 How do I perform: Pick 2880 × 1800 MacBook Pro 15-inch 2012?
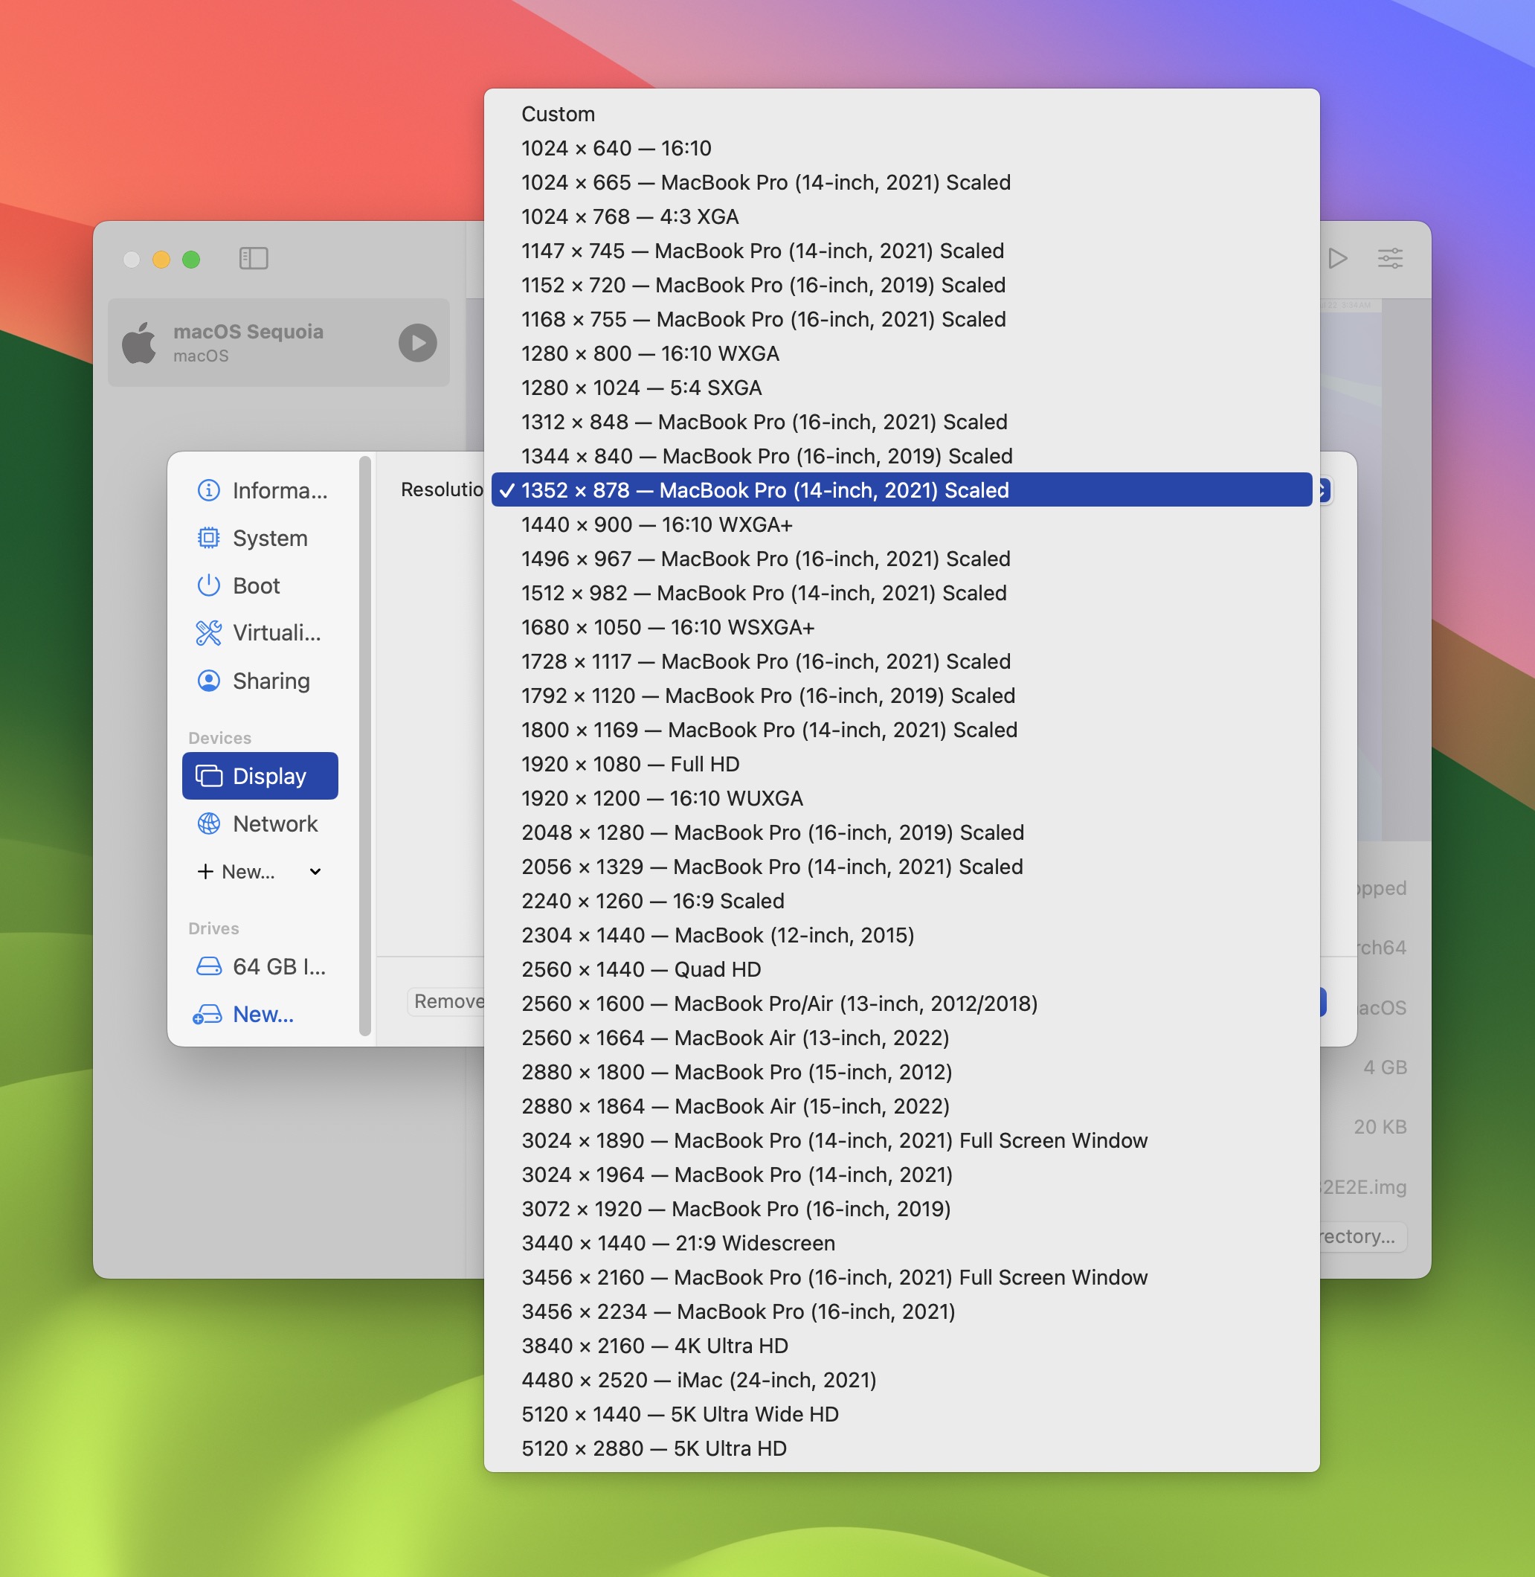tap(901, 1073)
